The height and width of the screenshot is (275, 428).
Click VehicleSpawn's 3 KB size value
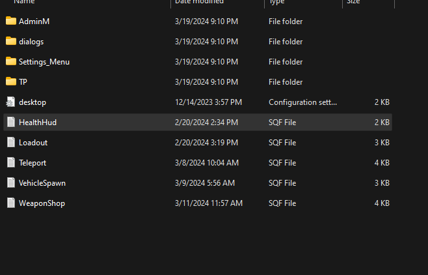(382, 183)
